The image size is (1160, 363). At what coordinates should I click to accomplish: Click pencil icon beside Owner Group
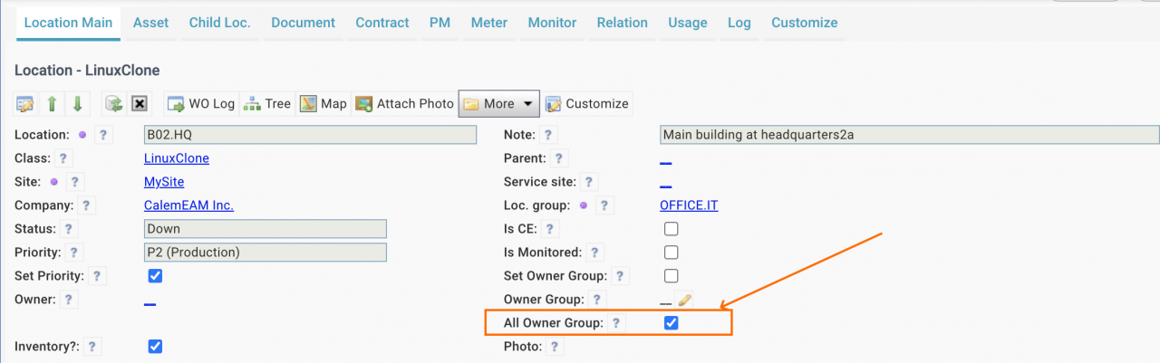pyautogui.click(x=685, y=300)
